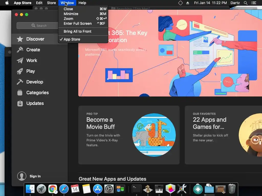Click the Categories stack icon

click(20, 92)
